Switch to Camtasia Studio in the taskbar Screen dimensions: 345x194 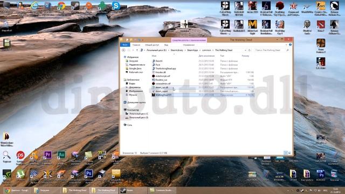tap(162, 190)
